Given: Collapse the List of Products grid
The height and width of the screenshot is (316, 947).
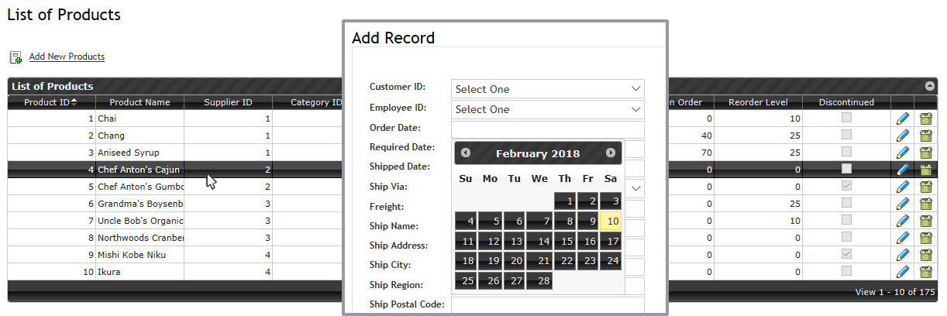Looking at the screenshot, I should [929, 86].
